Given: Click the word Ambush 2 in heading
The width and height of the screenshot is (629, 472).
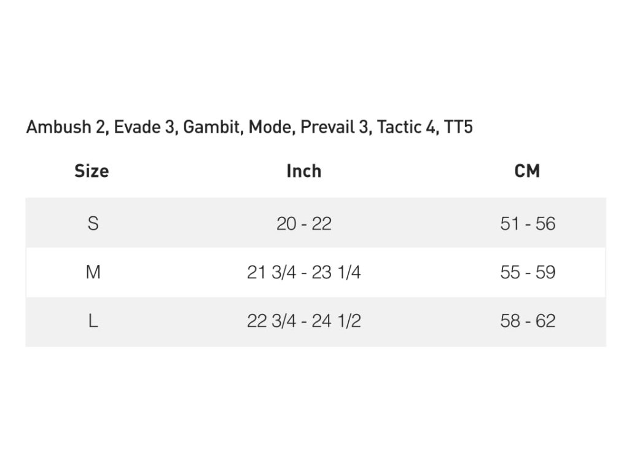Looking at the screenshot, I should point(65,127).
